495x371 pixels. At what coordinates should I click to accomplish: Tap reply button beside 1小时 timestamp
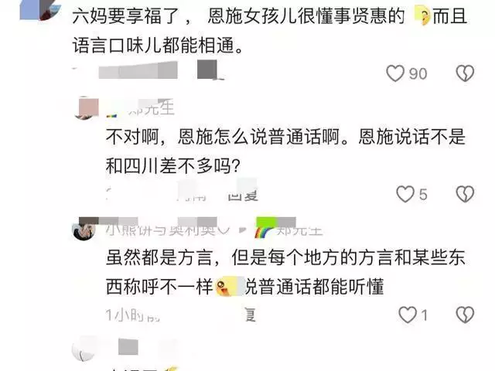coord(251,315)
